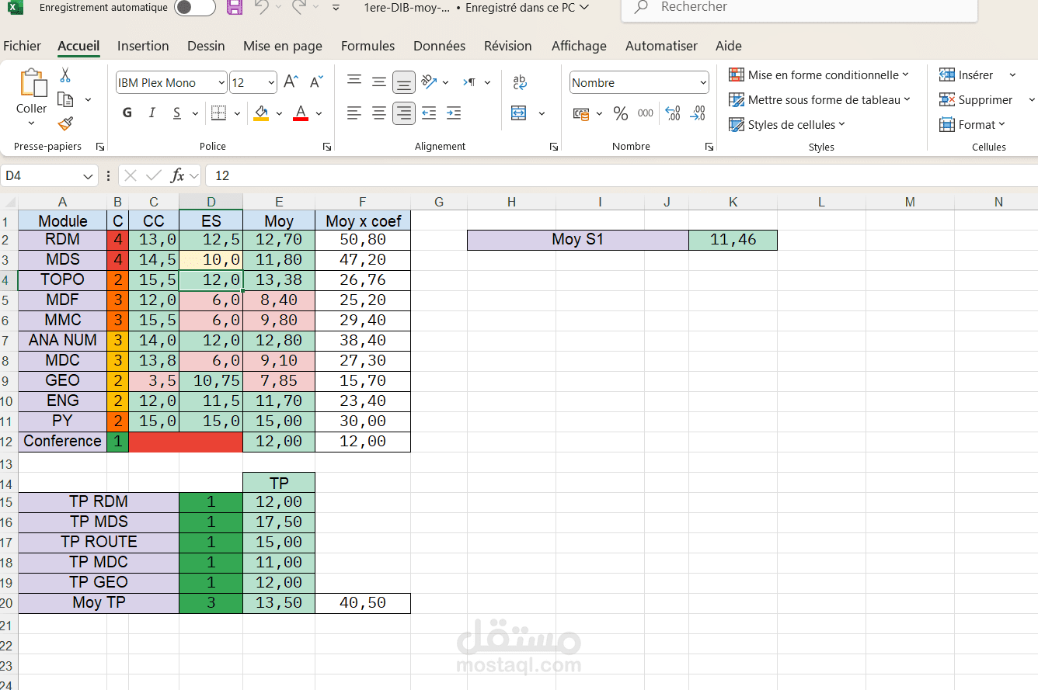Viewport: 1038px width, 690px height.
Task: Open Mettre sous forme de tableau dropdown
Action: [820, 100]
